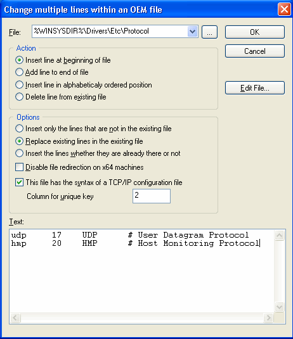
Task: Click the text area scroll up arrow
Action: (280, 235)
